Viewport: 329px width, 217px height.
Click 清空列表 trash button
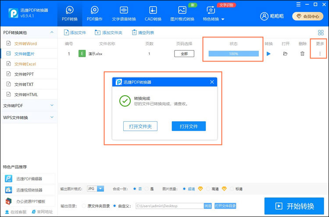[143, 33]
